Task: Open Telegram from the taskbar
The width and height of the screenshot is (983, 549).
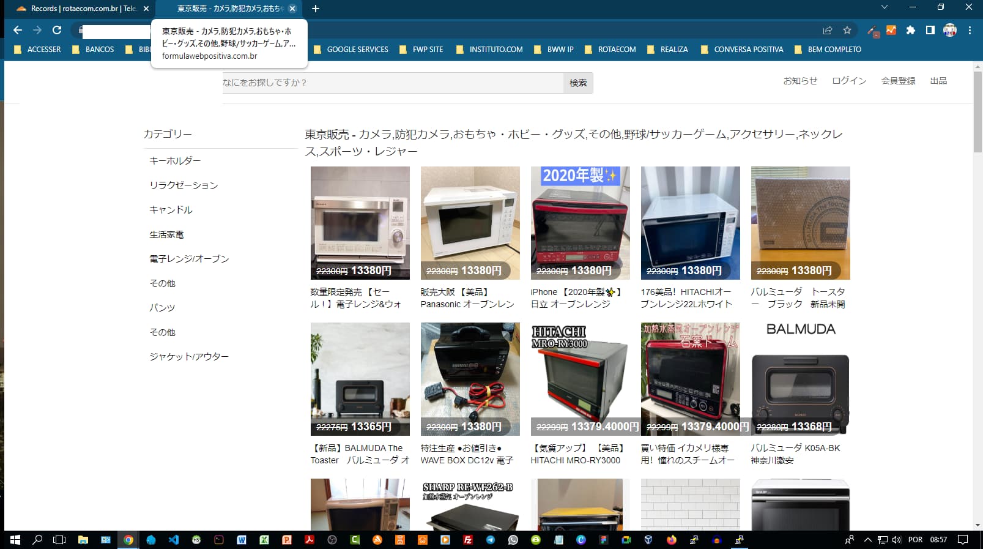Action: (491, 540)
